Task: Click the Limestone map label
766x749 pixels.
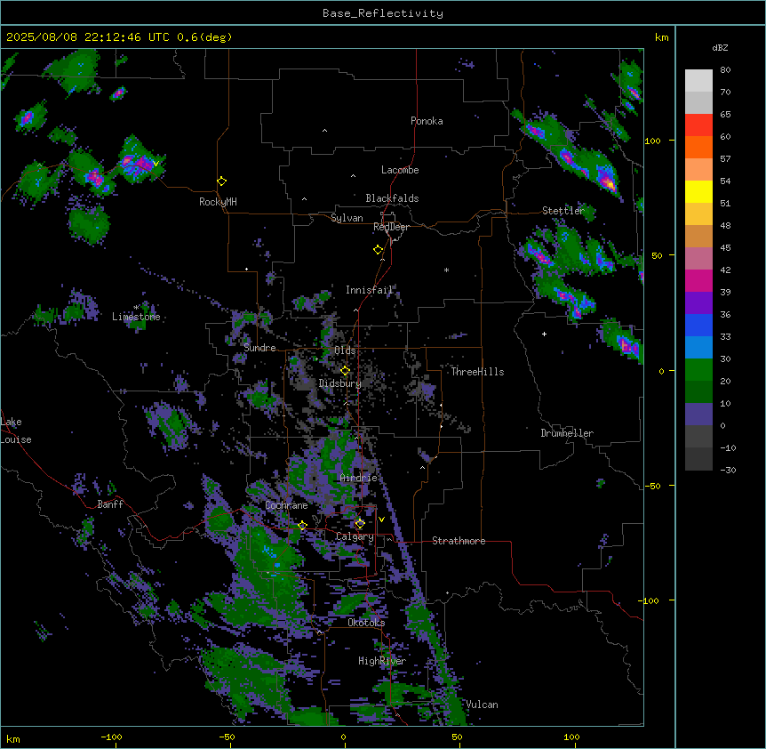Action: pyautogui.click(x=136, y=317)
